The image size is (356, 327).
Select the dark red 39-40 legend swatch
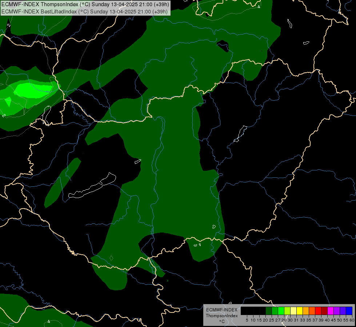(x=324, y=311)
